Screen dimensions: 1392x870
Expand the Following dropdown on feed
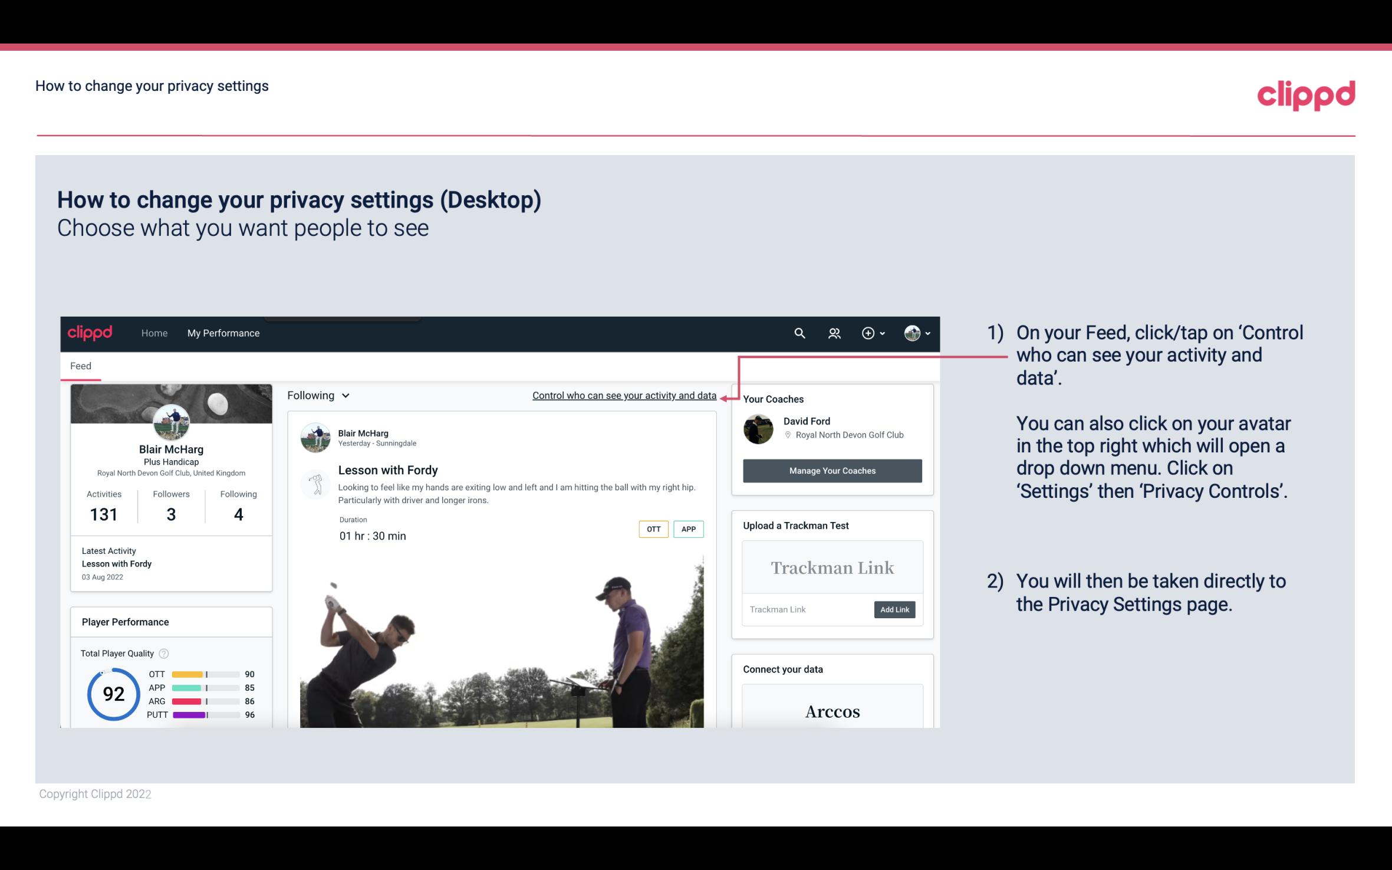pyautogui.click(x=317, y=395)
